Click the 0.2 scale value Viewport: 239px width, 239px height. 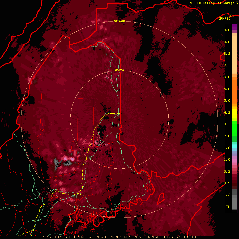coord(227,172)
